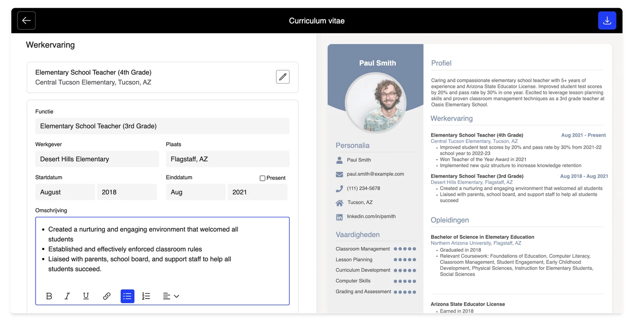Click the Opleidingen heading in preview
This screenshot has height=321, width=630.
[450, 220]
